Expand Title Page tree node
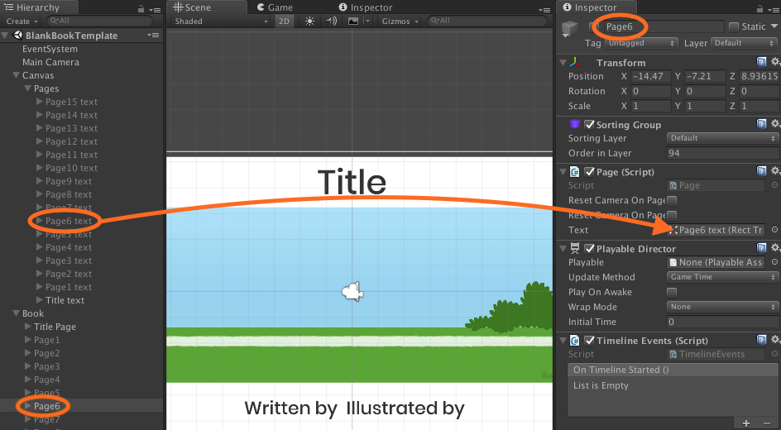The width and height of the screenshot is (781, 430). (x=28, y=327)
